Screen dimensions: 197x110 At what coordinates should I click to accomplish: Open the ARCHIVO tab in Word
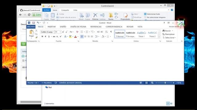31,27
